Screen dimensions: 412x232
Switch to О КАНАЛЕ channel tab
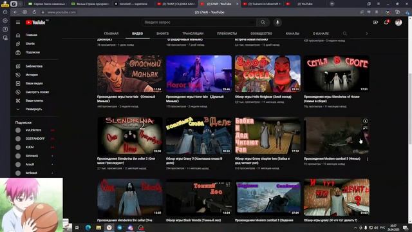(321, 34)
